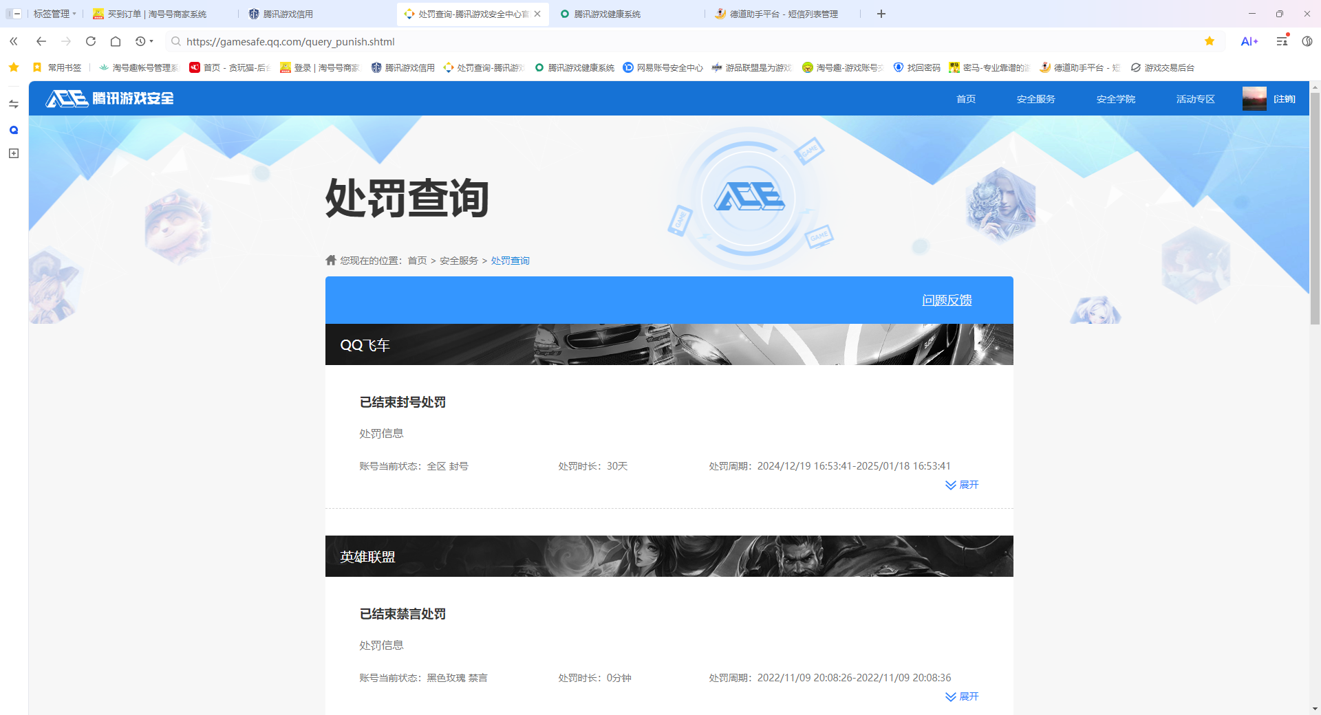Viewport: 1321px width, 715px height.
Task: Expand the QQ飞车 punishment details via 展开
Action: 963,485
